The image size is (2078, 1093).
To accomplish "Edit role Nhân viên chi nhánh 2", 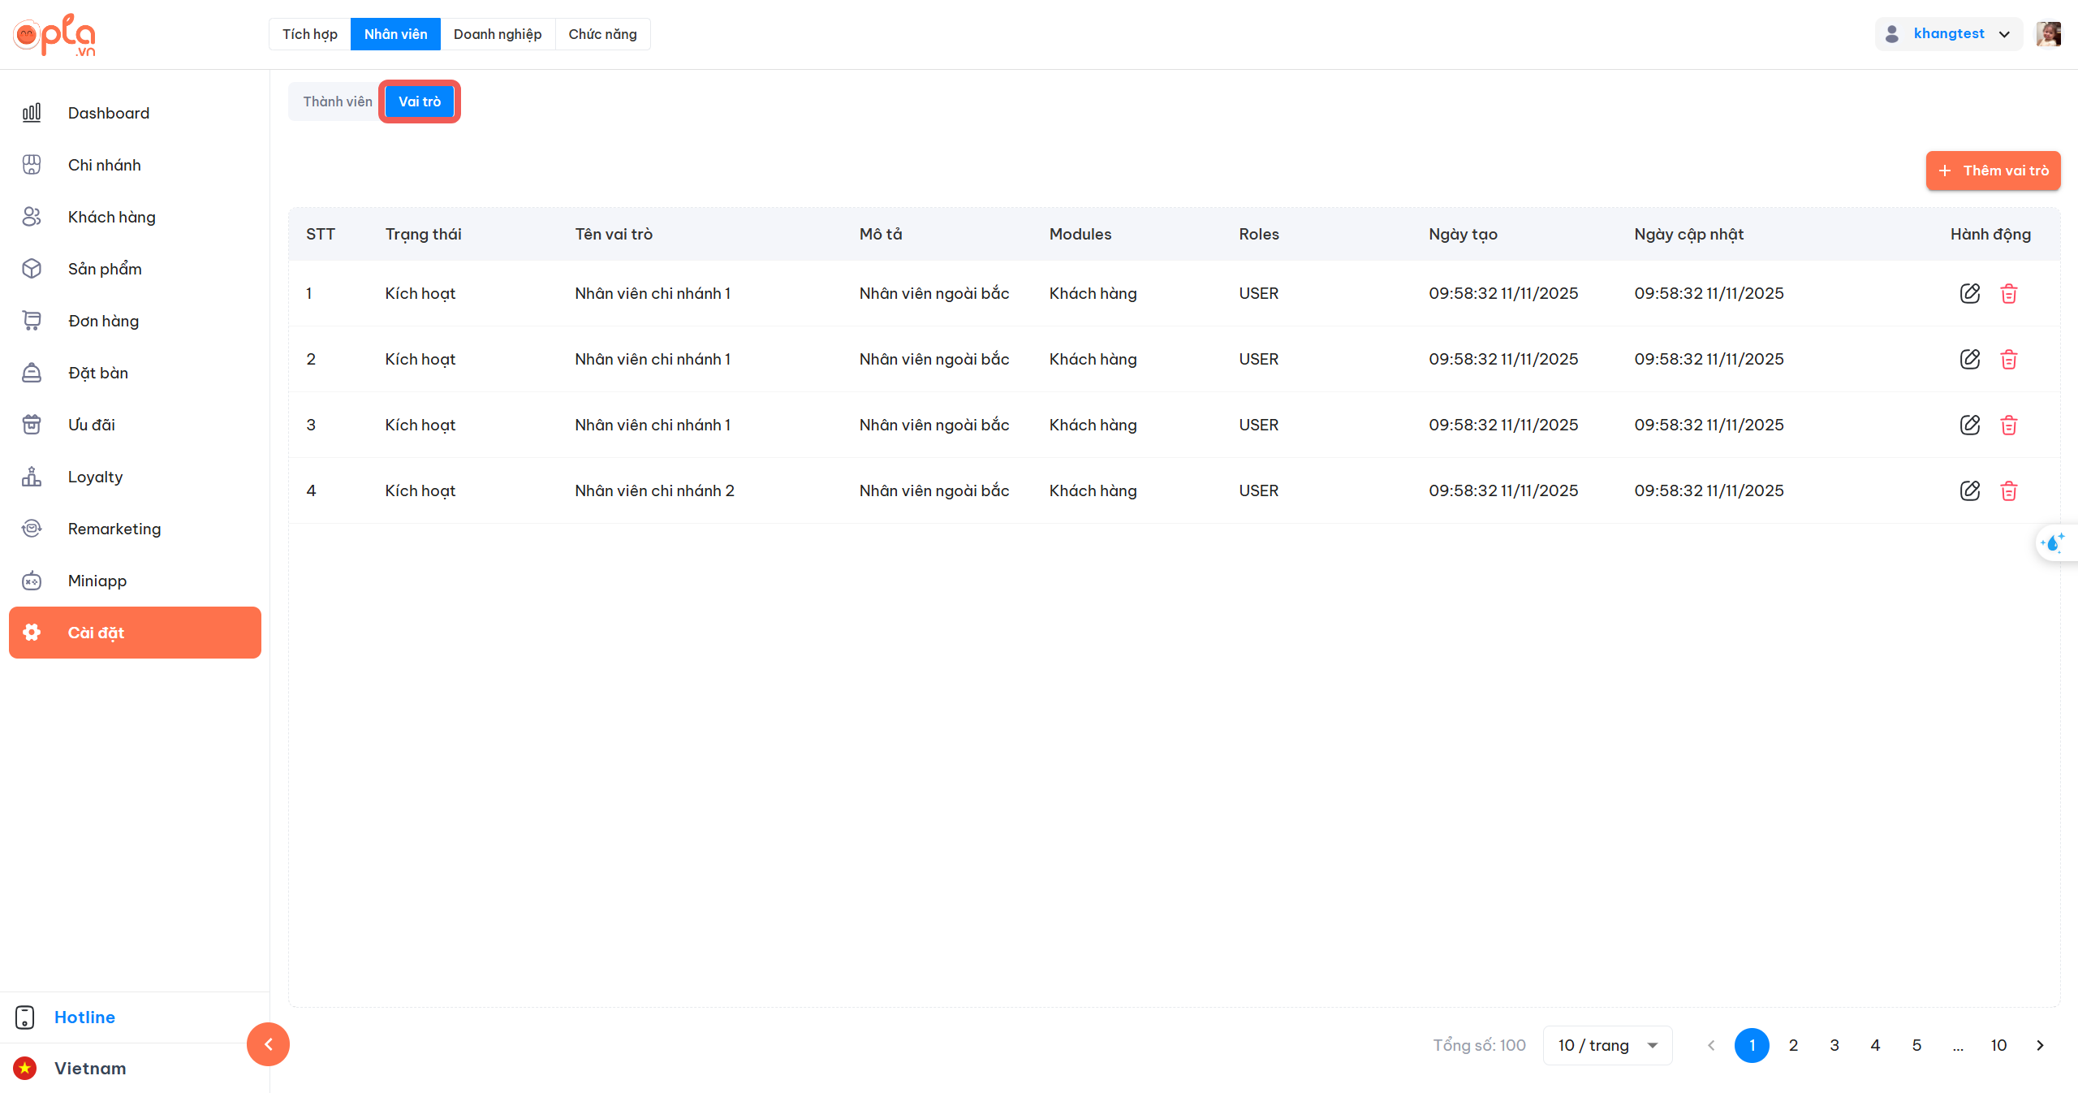I will [x=1970, y=490].
